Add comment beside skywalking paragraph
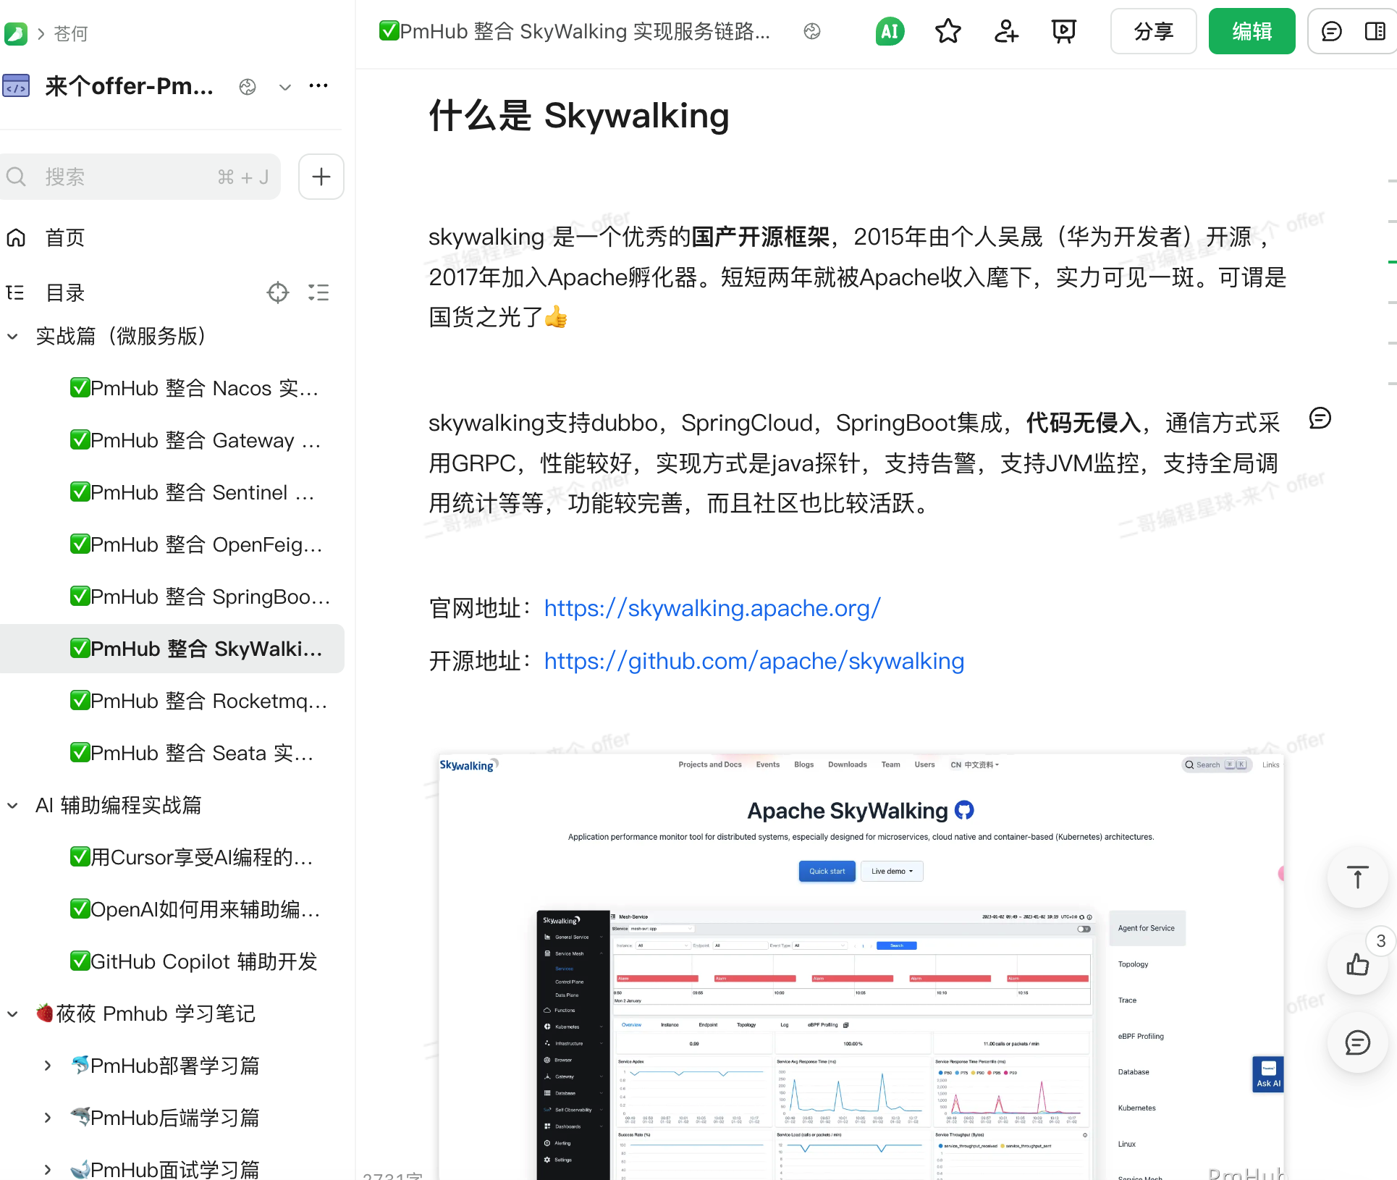 [x=1320, y=418]
